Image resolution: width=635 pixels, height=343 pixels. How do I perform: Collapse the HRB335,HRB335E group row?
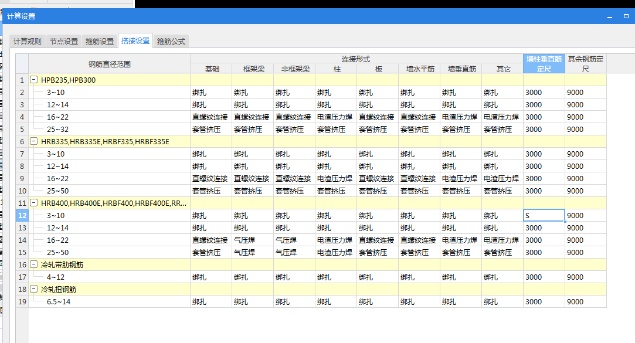pyautogui.click(x=34, y=141)
